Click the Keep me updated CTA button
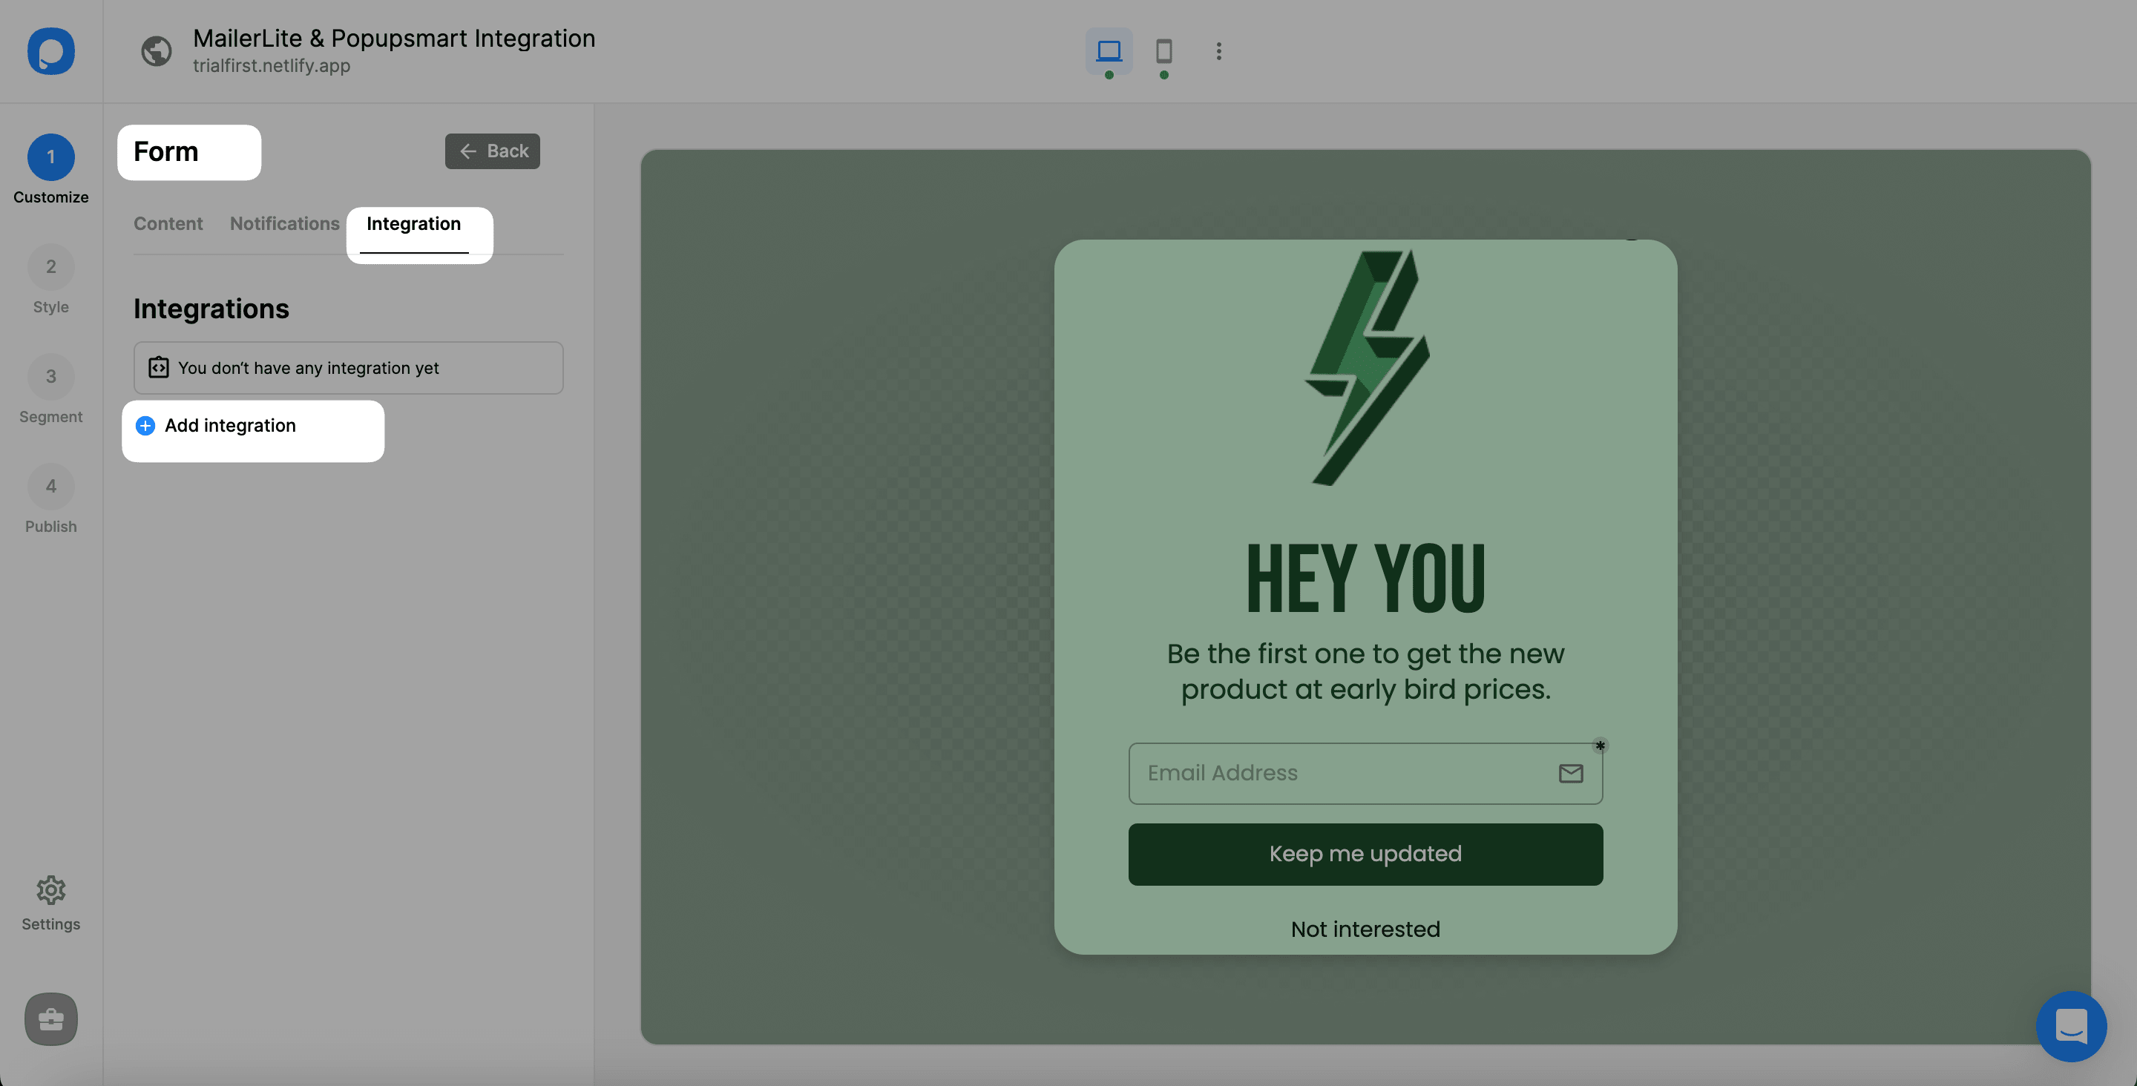This screenshot has height=1086, width=2137. 1364,853
